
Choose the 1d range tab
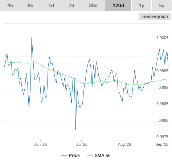tap(51, 5)
